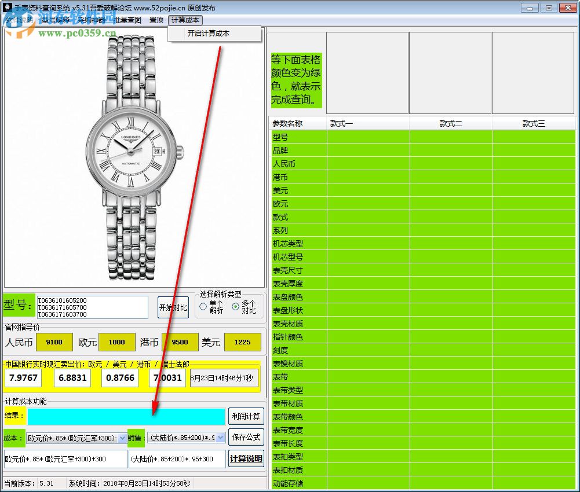Expand the 销售 formula dropdown
This screenshot has width=580, height=492.
[220, 438]
